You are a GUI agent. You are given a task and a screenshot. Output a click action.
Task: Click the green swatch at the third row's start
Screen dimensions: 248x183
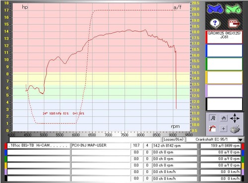coord(6,159)
